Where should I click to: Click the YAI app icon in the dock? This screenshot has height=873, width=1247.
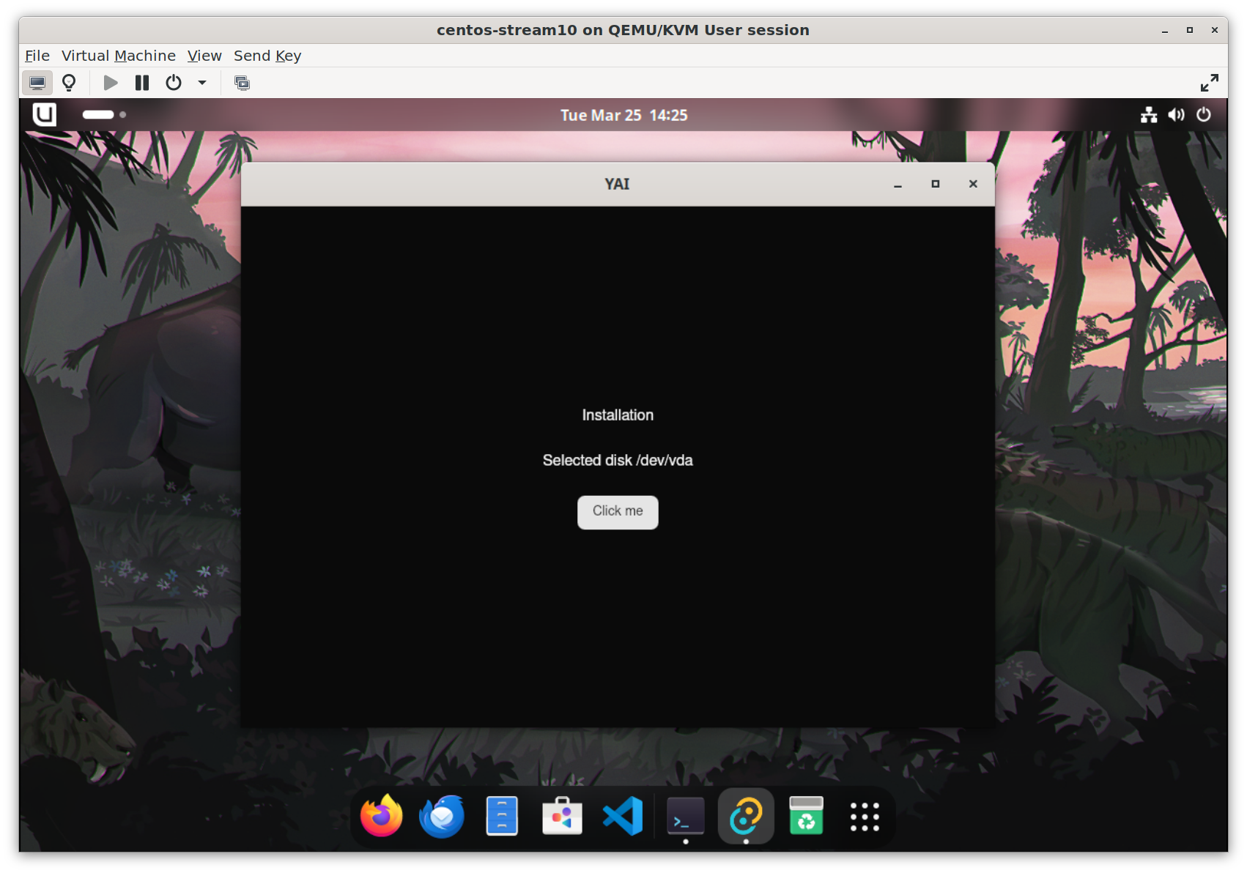(746, 816)
